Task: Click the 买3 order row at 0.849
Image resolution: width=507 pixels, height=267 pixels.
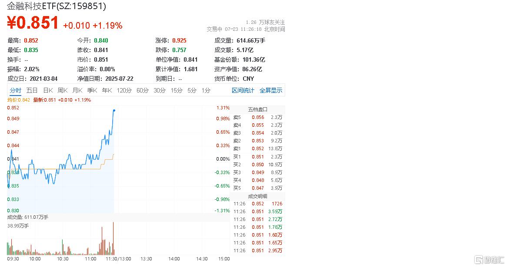Action: [258, 172]
